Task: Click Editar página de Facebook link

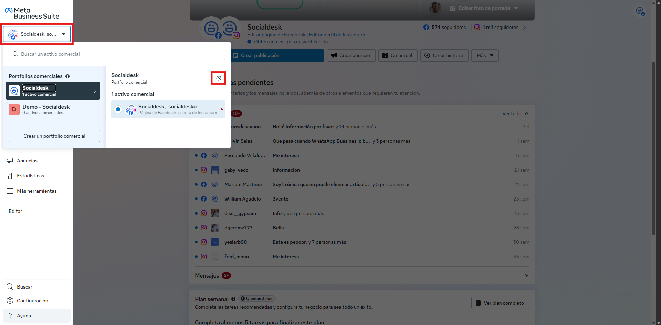Action: 276,35
